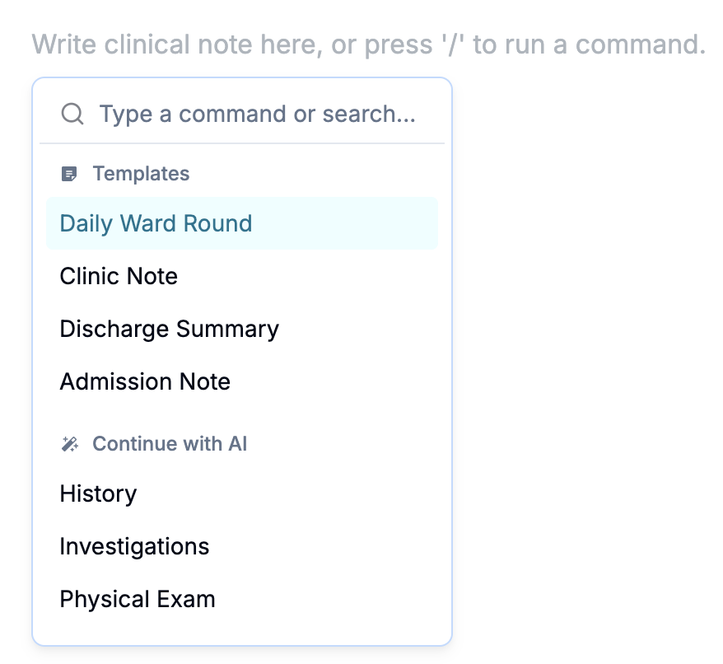723x664 pixels.
Task: Click the magnifying glass search icon
Action: (72, 114)
